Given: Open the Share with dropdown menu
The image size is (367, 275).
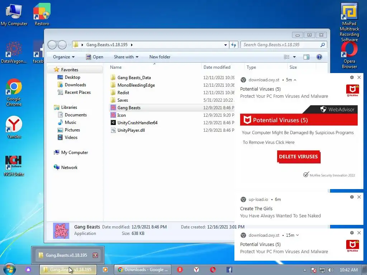Looking at the screenshot, I should point(126,57).
